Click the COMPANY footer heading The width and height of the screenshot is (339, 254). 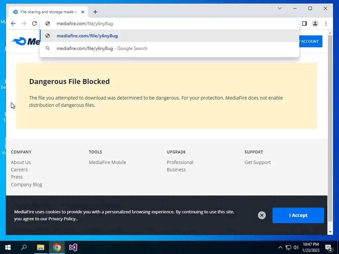pyautogui.click(x=21, y=152)
